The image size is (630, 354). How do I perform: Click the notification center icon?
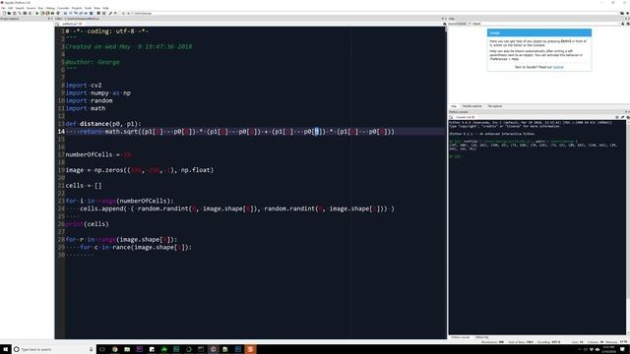[x=623, y=349]
